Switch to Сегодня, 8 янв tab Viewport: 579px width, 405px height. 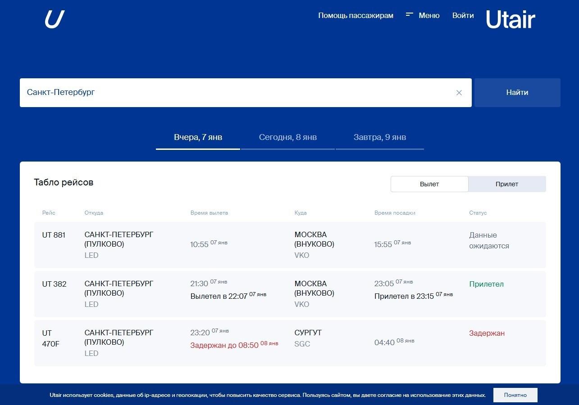click(287, 137)
